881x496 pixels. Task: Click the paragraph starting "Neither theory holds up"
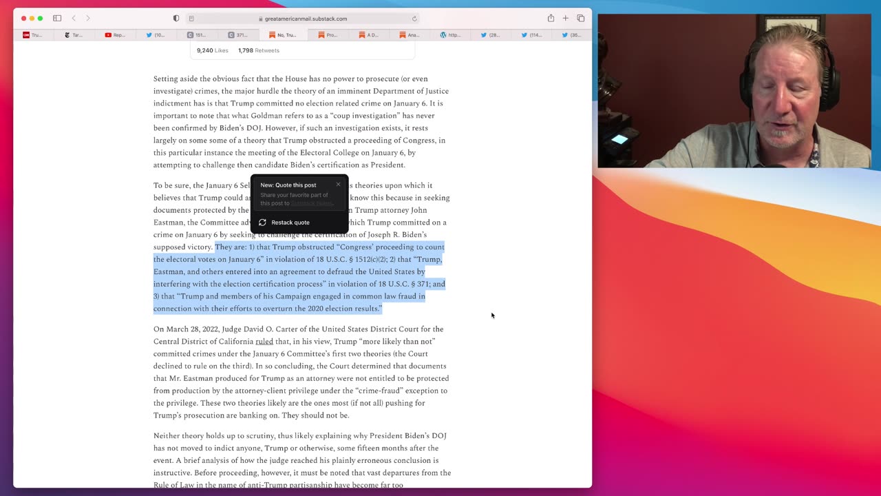(302, 460)
